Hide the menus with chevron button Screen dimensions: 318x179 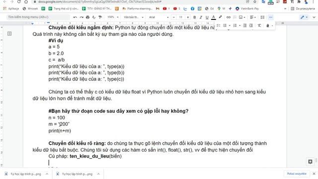coord(314,17)
